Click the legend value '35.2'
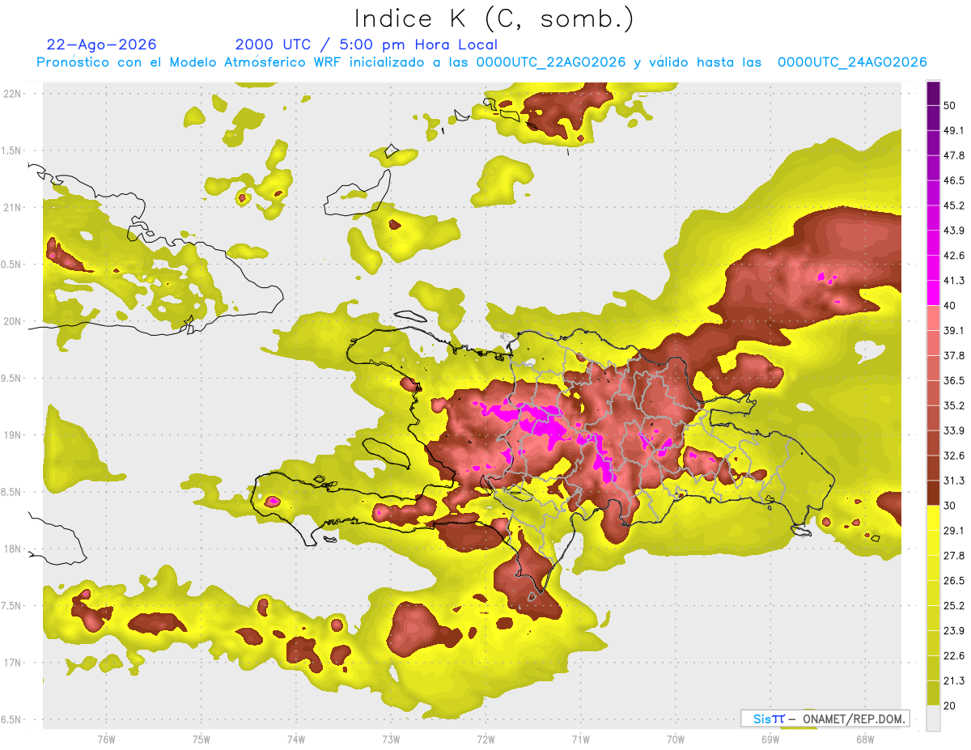971x750 pixels. coord(953,405)
